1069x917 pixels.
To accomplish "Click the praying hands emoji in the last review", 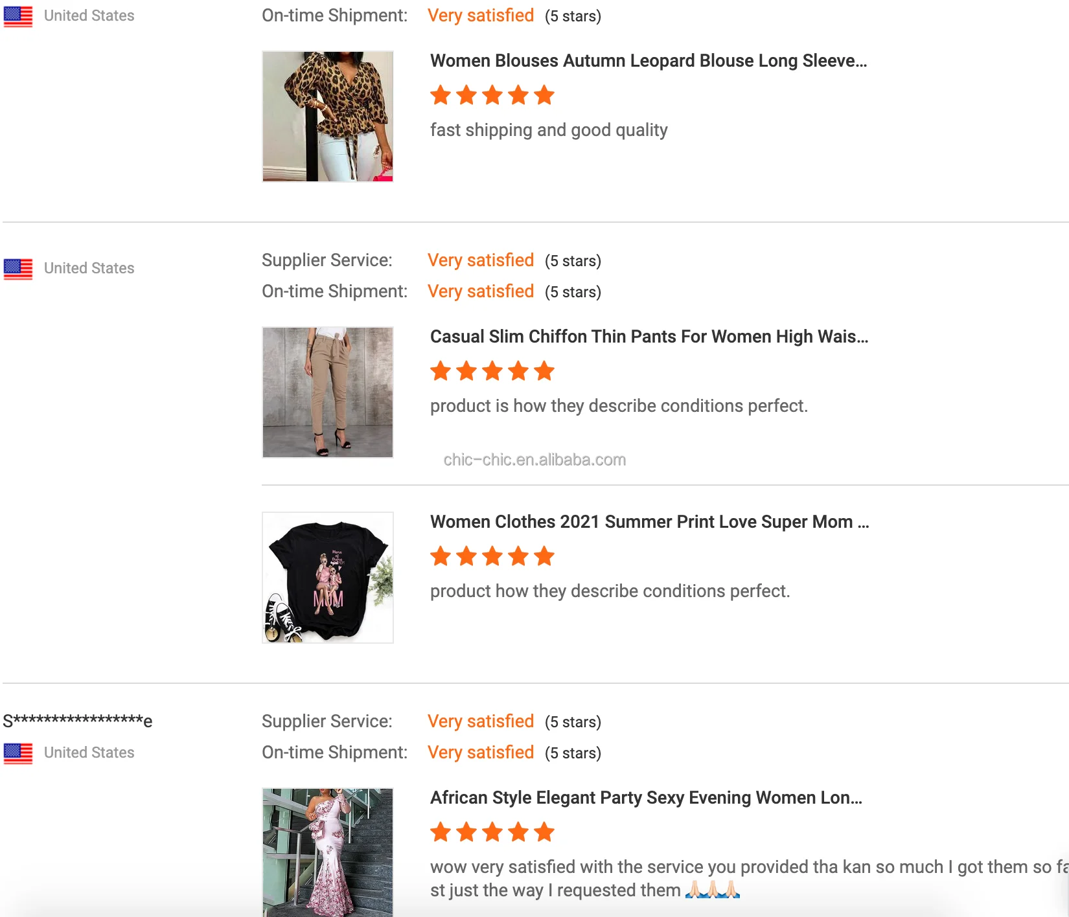I will [713, 890].
